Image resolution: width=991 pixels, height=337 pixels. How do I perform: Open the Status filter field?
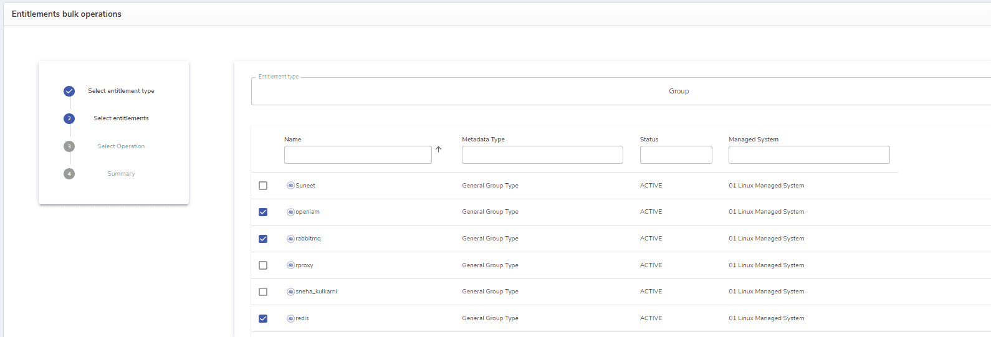676,155
